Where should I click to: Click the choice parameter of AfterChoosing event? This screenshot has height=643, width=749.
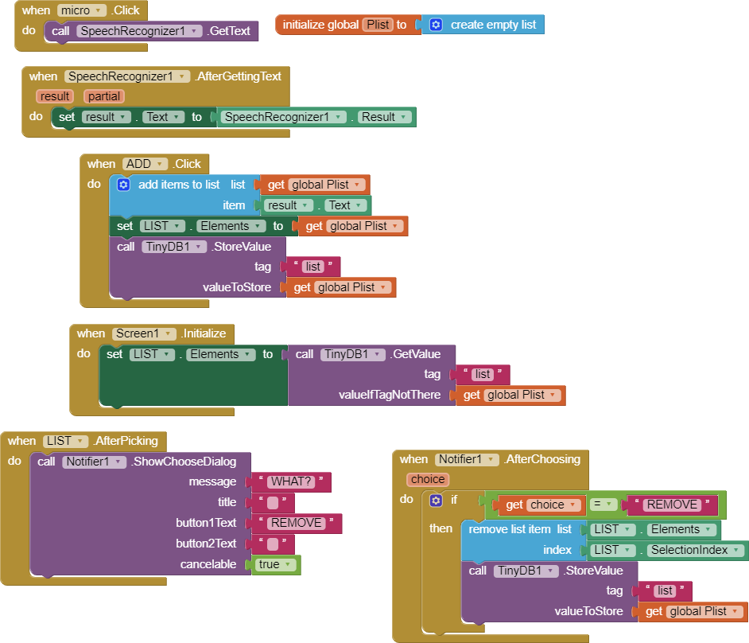[x=428, y=479]
